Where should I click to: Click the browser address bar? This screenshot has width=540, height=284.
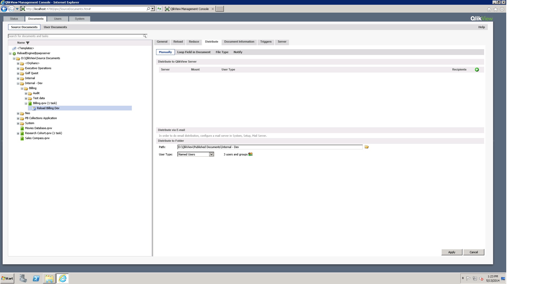pos(86,9)
